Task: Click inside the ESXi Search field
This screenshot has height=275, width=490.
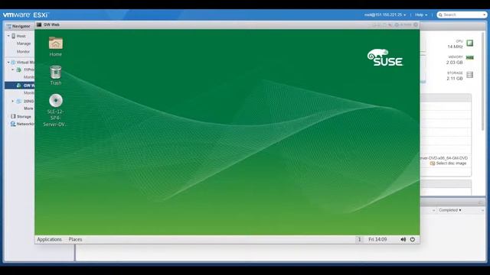Action: click(x=462, y=15)
